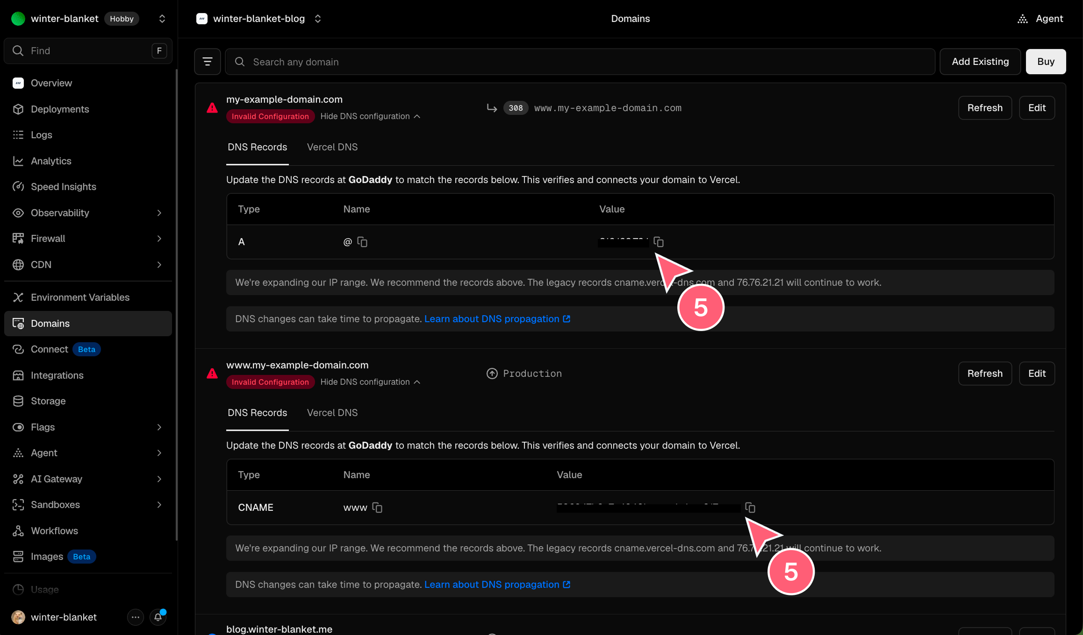This screenshot has height=635, width=1083.
Task: Click the warning icon for www.my-example-domain.com
Action: (x=212, y=374)
